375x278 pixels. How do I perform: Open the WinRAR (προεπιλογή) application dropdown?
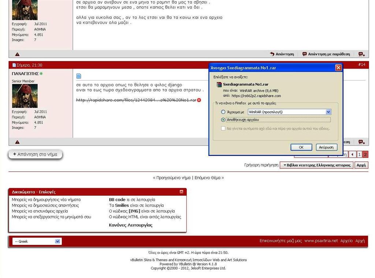pyautogui.click(x=328, y=112)
